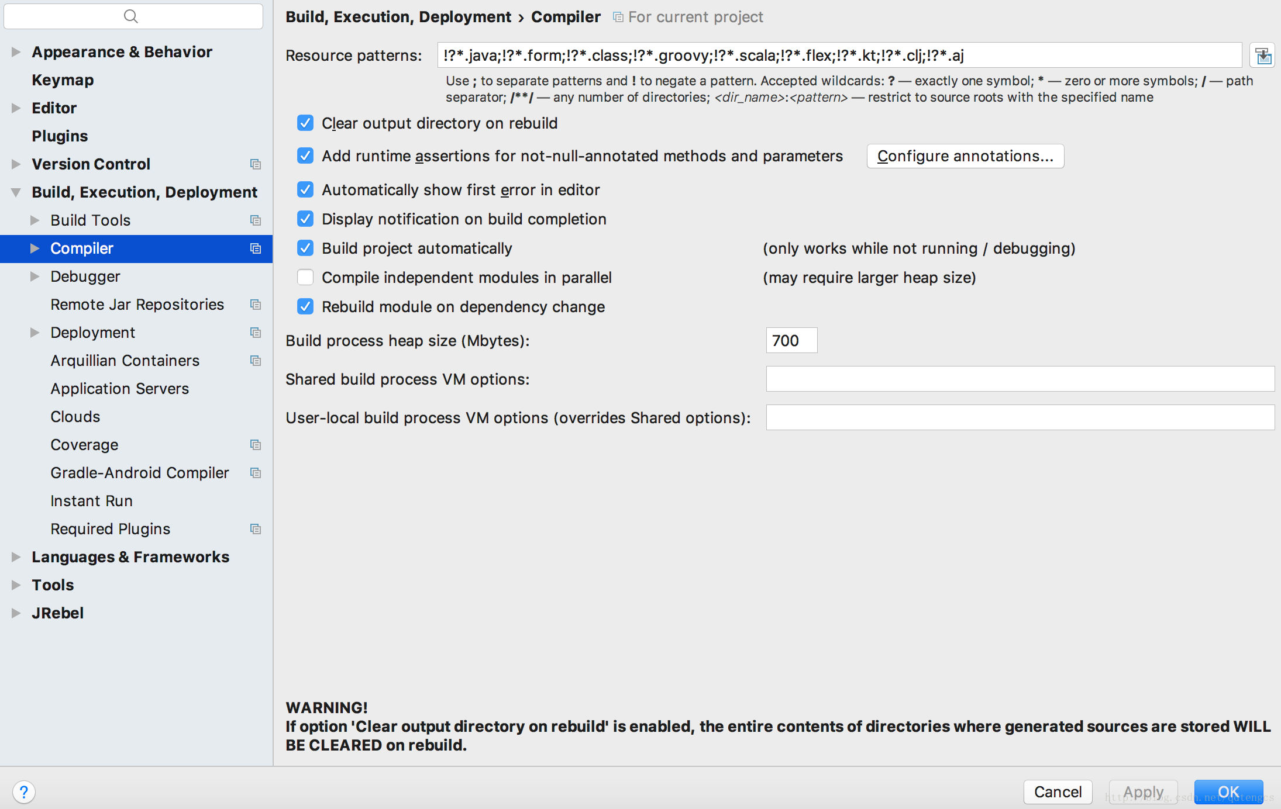Click project-level icon beside Coverage
The width and height of the screenshot is (1281, 809).
[256, 445]
